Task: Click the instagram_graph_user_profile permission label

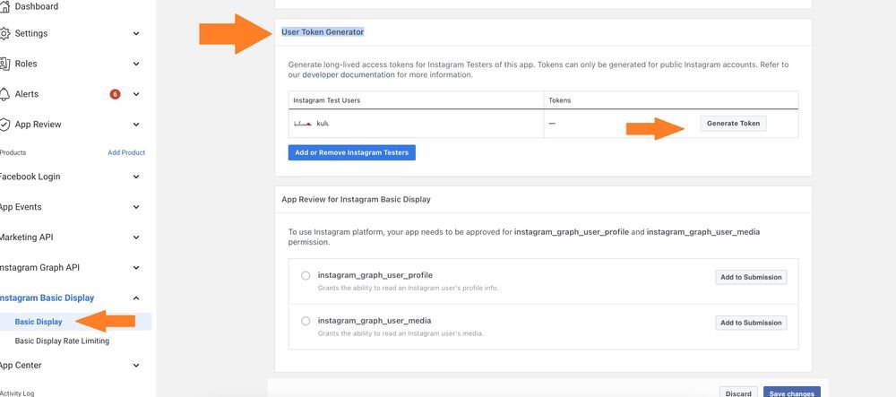Action: pos(375,275)
